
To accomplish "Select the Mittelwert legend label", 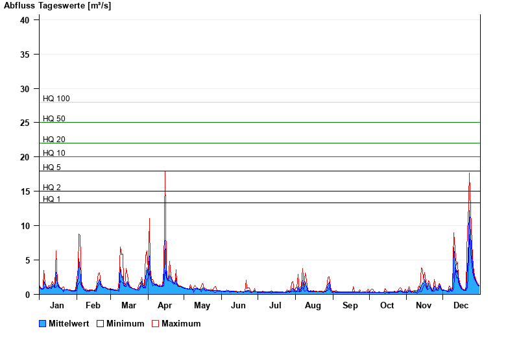I will (x=69, y=324).
